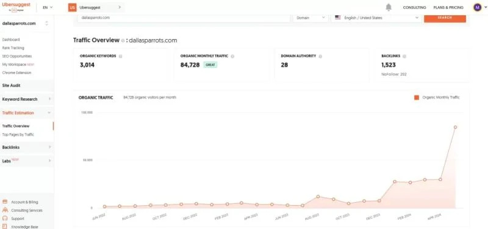This screenshot has height=229, width=488.
Task: Click info icon beside Traffic Overview heading
Action: 123,40
